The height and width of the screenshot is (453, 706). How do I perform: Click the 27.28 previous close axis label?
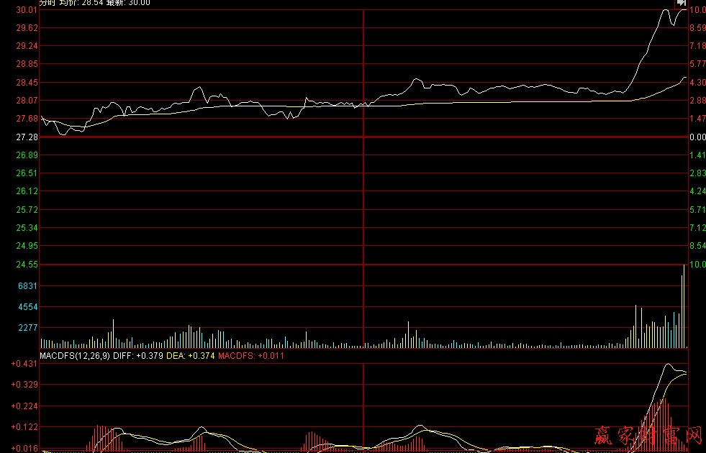click(26, 137)
